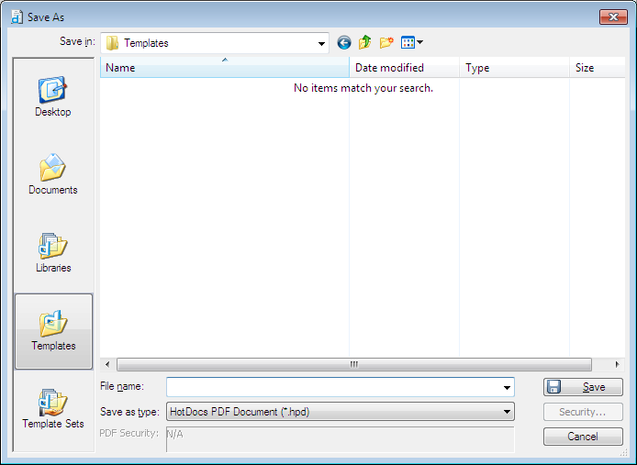Sort by the Name column
Screen dimensions: 637x465
[x=225, y=68]
